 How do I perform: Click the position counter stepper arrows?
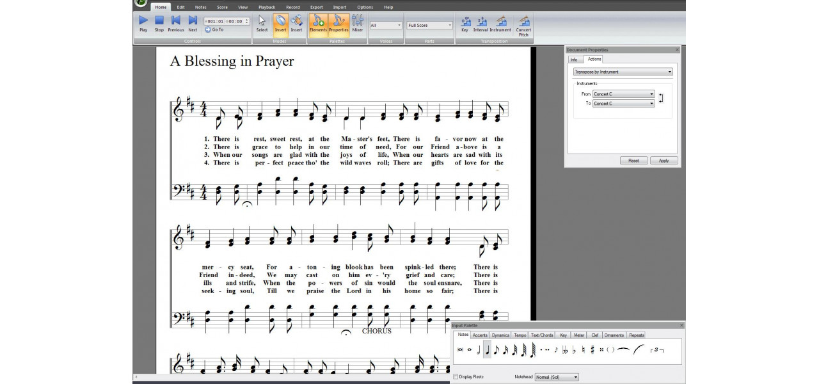coord(247,21)
